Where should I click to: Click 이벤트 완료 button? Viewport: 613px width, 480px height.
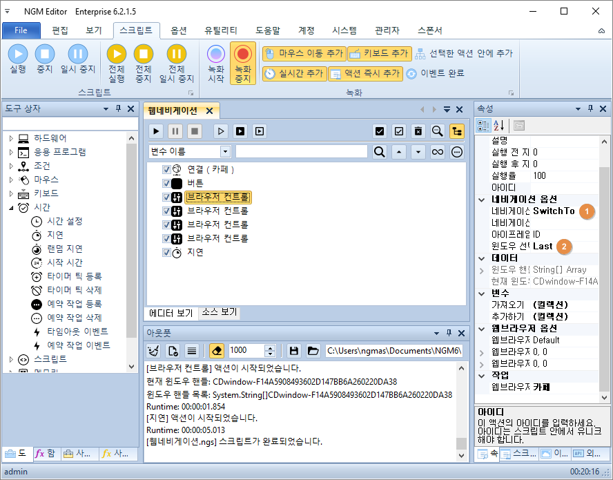coord(435,73)
